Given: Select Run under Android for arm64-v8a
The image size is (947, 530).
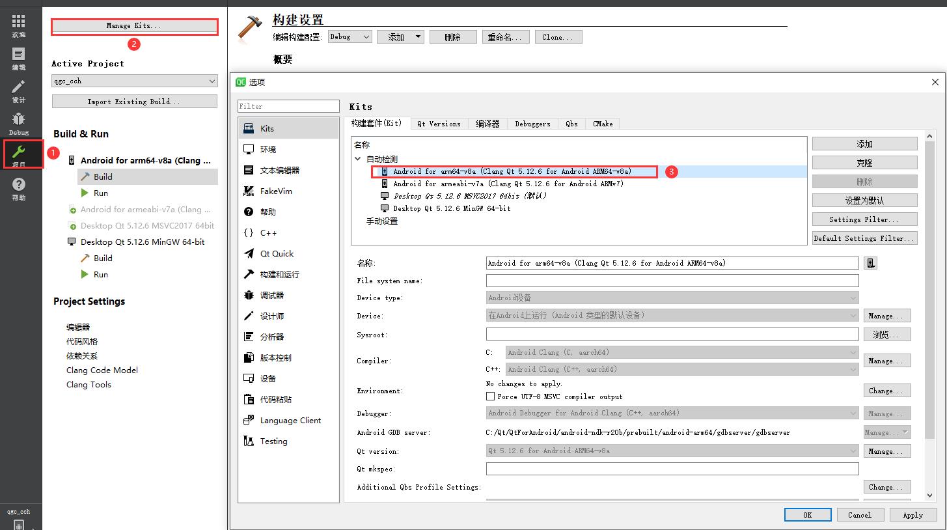Looking at the screenshot, I should tap(101, 193).
